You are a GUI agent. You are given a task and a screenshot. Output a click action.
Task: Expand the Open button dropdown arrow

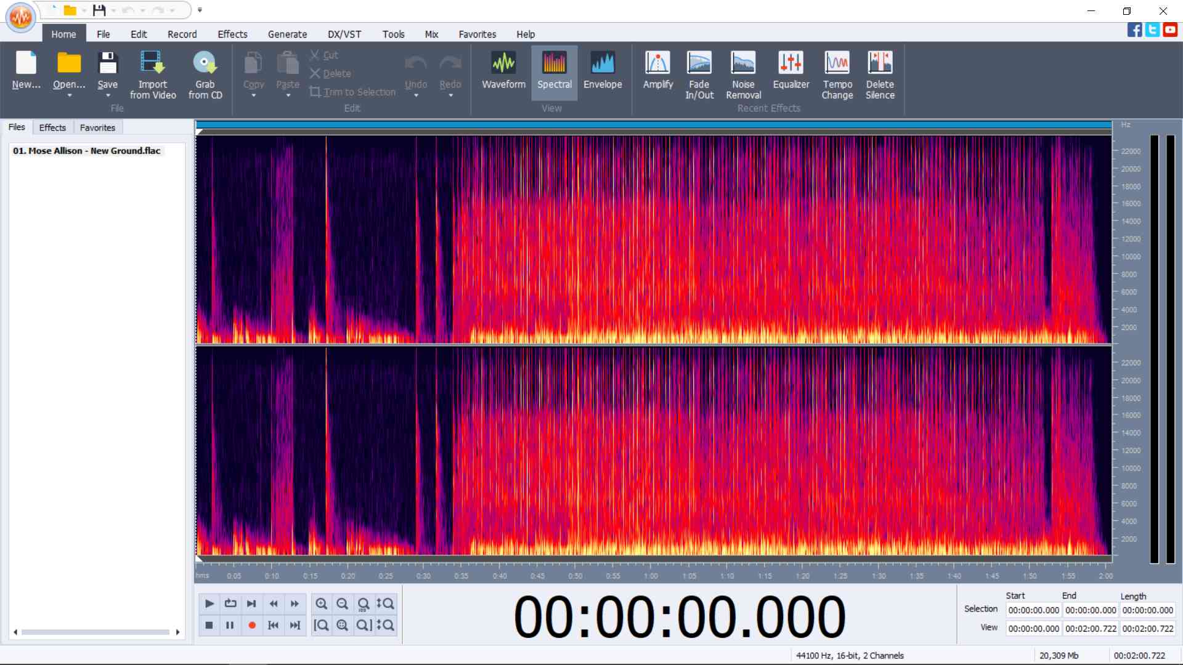tap(69, 96)
